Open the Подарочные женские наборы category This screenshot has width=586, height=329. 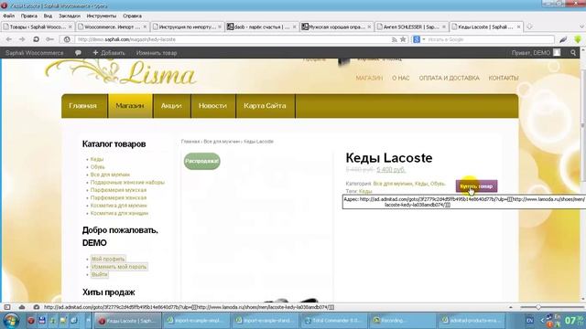click(x=127, y=183)
